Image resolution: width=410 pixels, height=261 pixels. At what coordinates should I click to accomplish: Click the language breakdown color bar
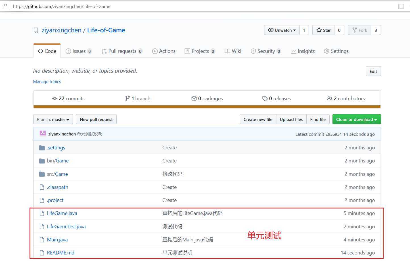(207, 107)
